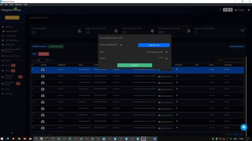
Task: Click the progress bar in the last table row
Action: point(165,128)
